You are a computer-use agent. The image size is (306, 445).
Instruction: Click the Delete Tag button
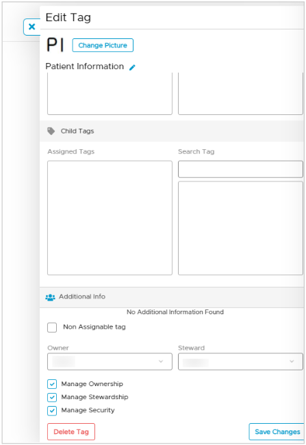point(71,432)
